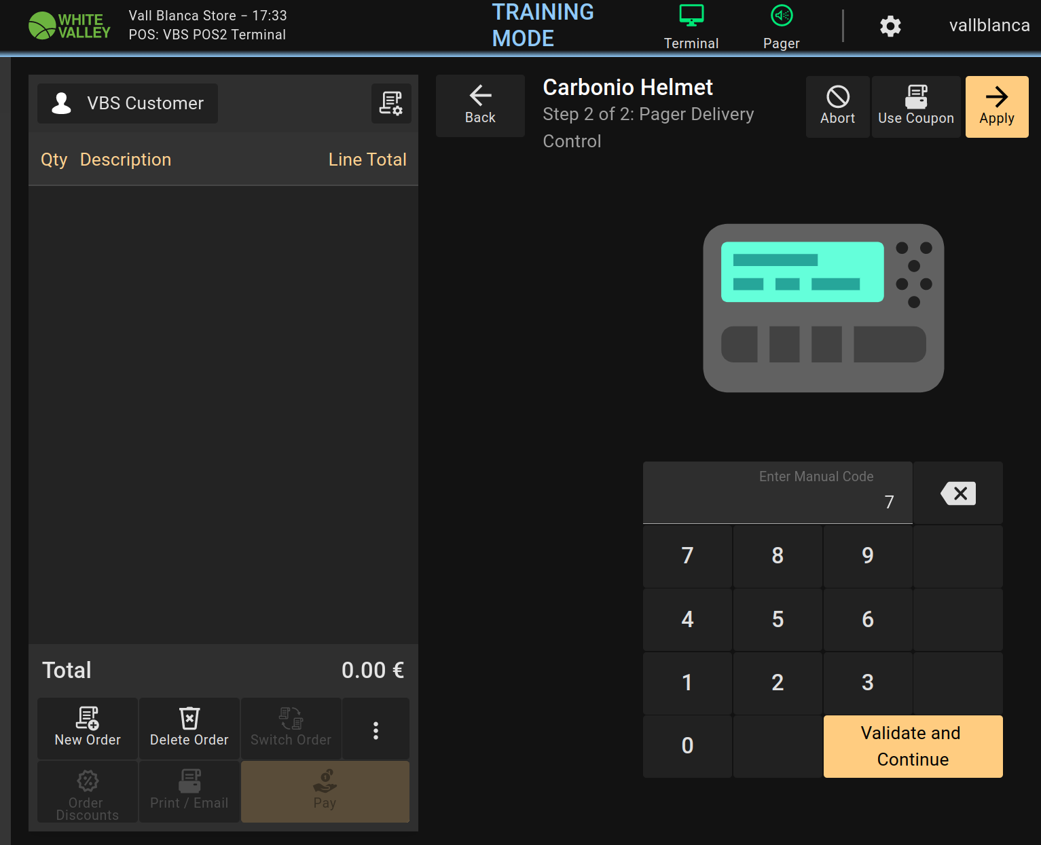The image size is (1041, 845).
Task: Go back with the Back arrow
Action: click(480, 106)
